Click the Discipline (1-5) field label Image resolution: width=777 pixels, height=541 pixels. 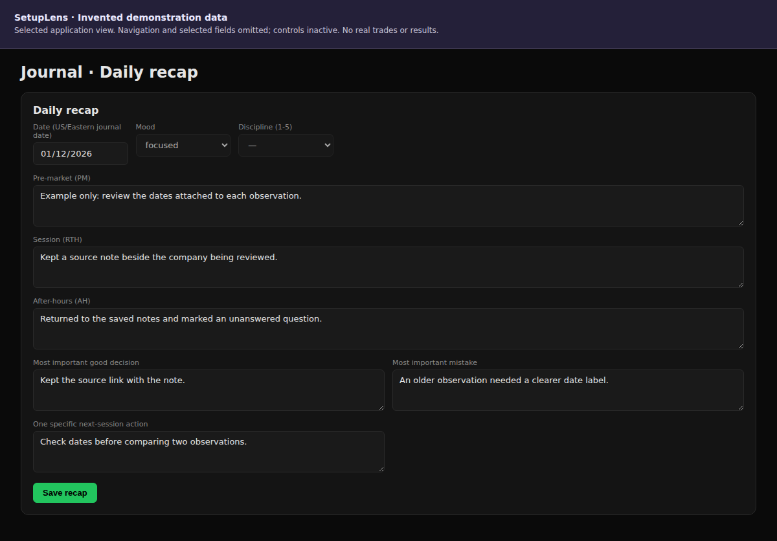[x=265, y=127]
